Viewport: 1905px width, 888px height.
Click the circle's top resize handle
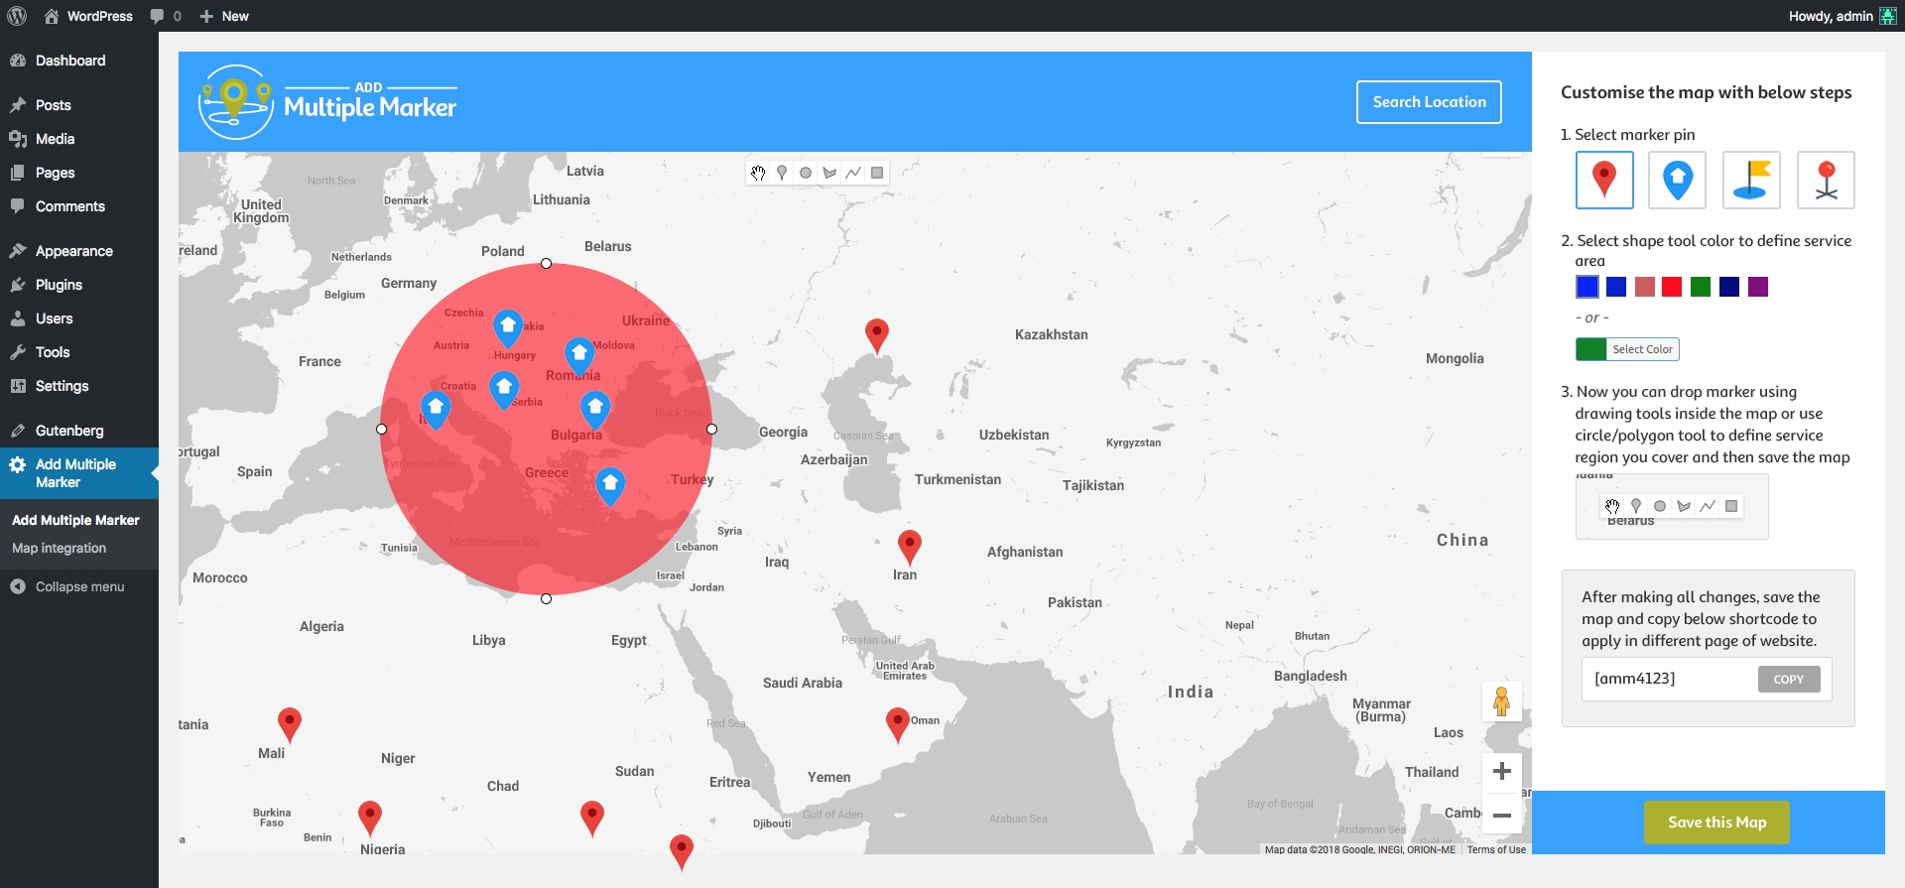[x=546, y=264]
